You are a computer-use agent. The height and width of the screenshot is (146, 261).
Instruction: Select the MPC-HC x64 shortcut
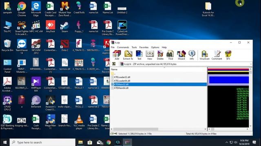click(36, 26)
